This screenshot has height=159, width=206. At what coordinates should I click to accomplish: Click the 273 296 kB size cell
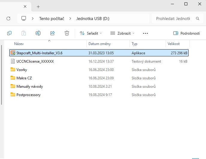[x=179, y=53]
